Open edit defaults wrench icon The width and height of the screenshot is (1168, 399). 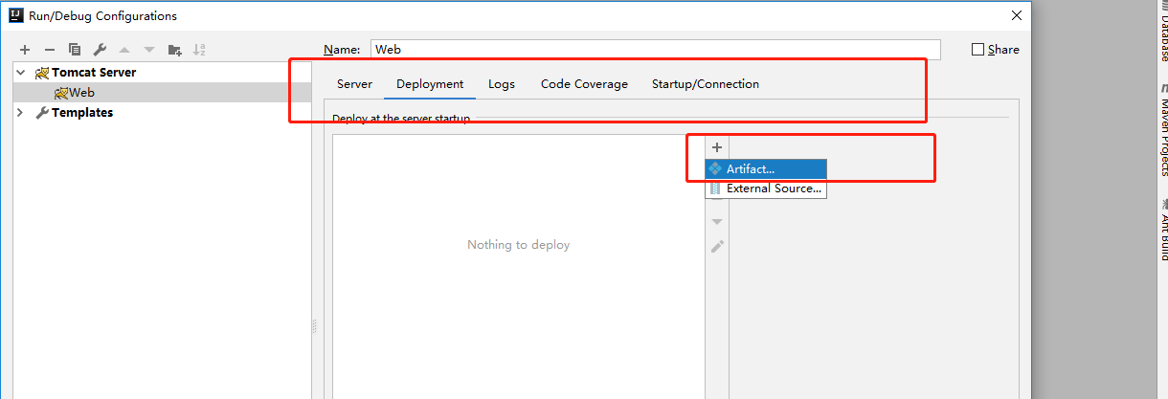(x=100, y=50)
